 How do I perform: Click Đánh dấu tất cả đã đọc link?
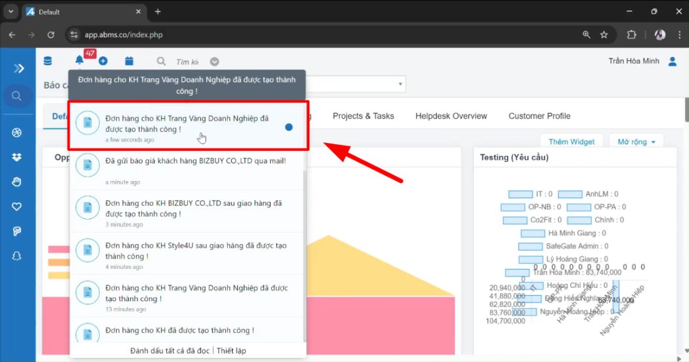click(169, 351)
